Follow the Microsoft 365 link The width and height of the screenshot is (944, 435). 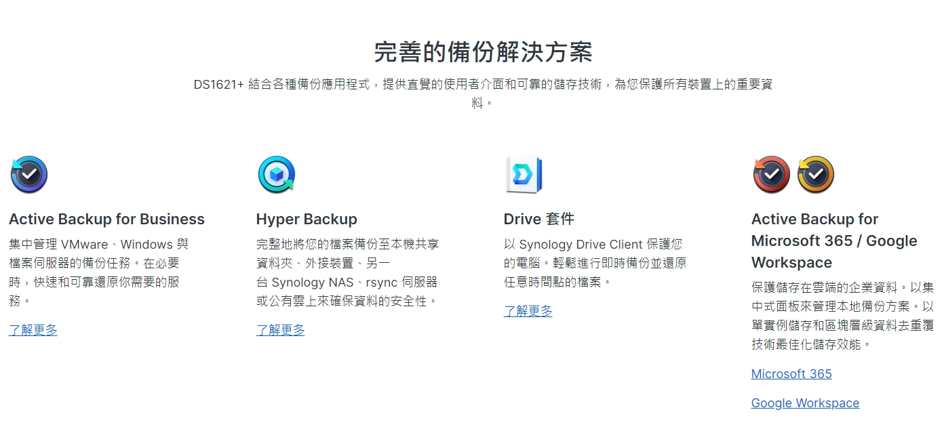[791, 374]
